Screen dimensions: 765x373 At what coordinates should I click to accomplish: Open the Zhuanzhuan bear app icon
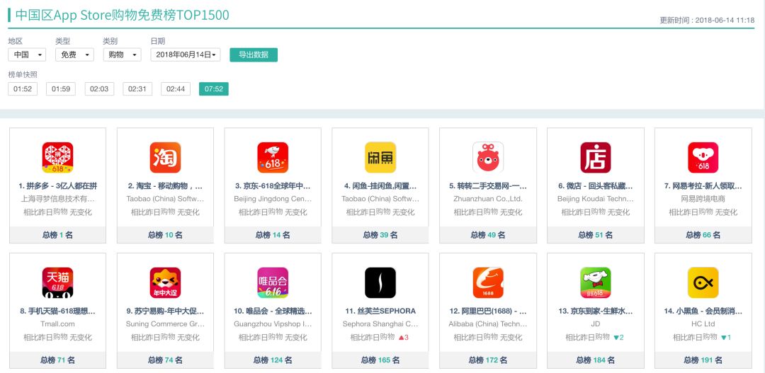[x=488, y=158]
